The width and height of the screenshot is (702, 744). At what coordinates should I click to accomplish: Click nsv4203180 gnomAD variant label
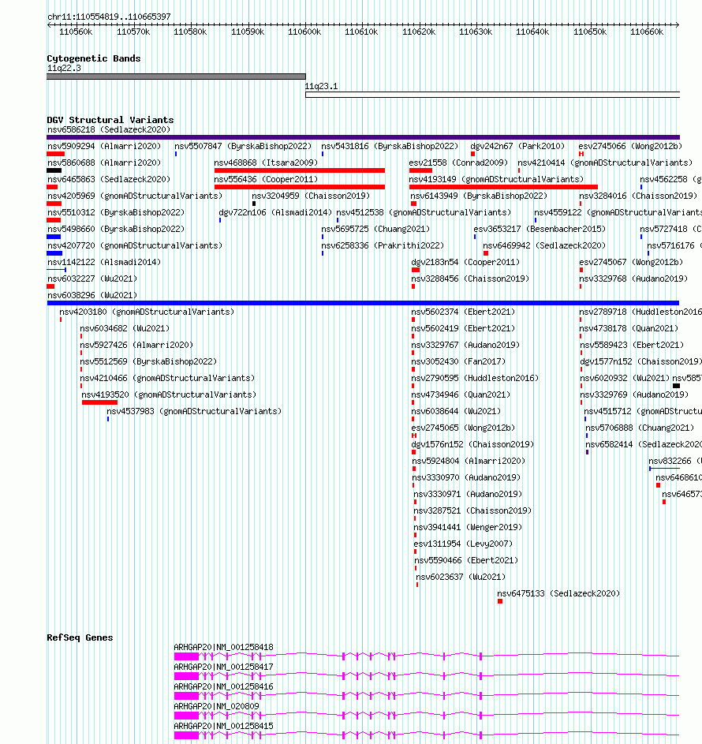pyautogui.click(x=147, y=312)
